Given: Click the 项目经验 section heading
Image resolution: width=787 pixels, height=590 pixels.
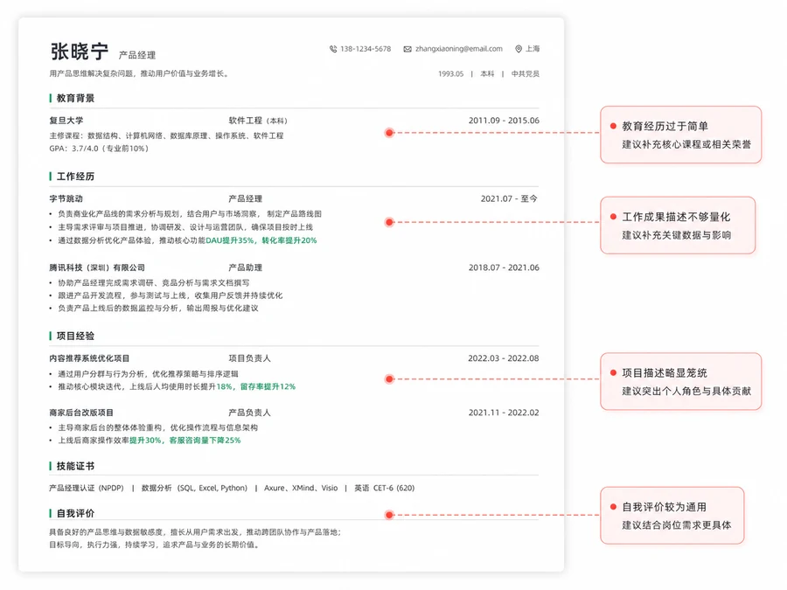Looking at the screenshot, I should click(75, 336).
